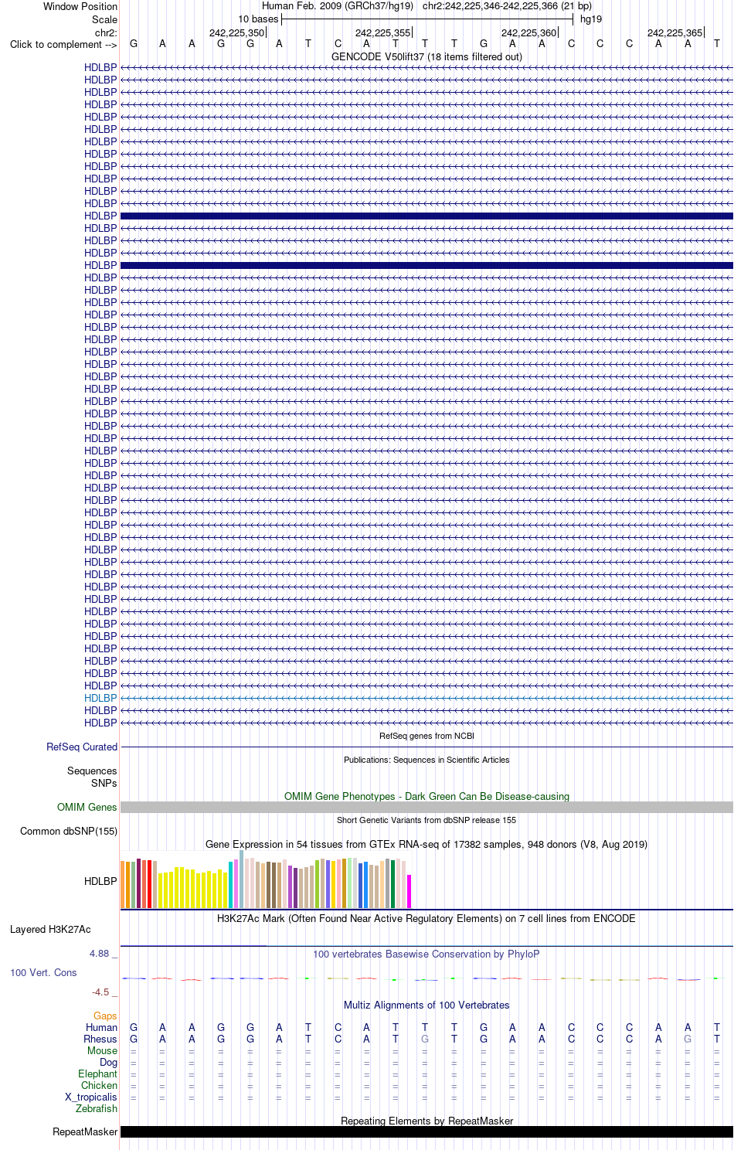The image size is (734, 1150).
Task: Select the Elephant alignment row label
Action: tap(98, 1073)
